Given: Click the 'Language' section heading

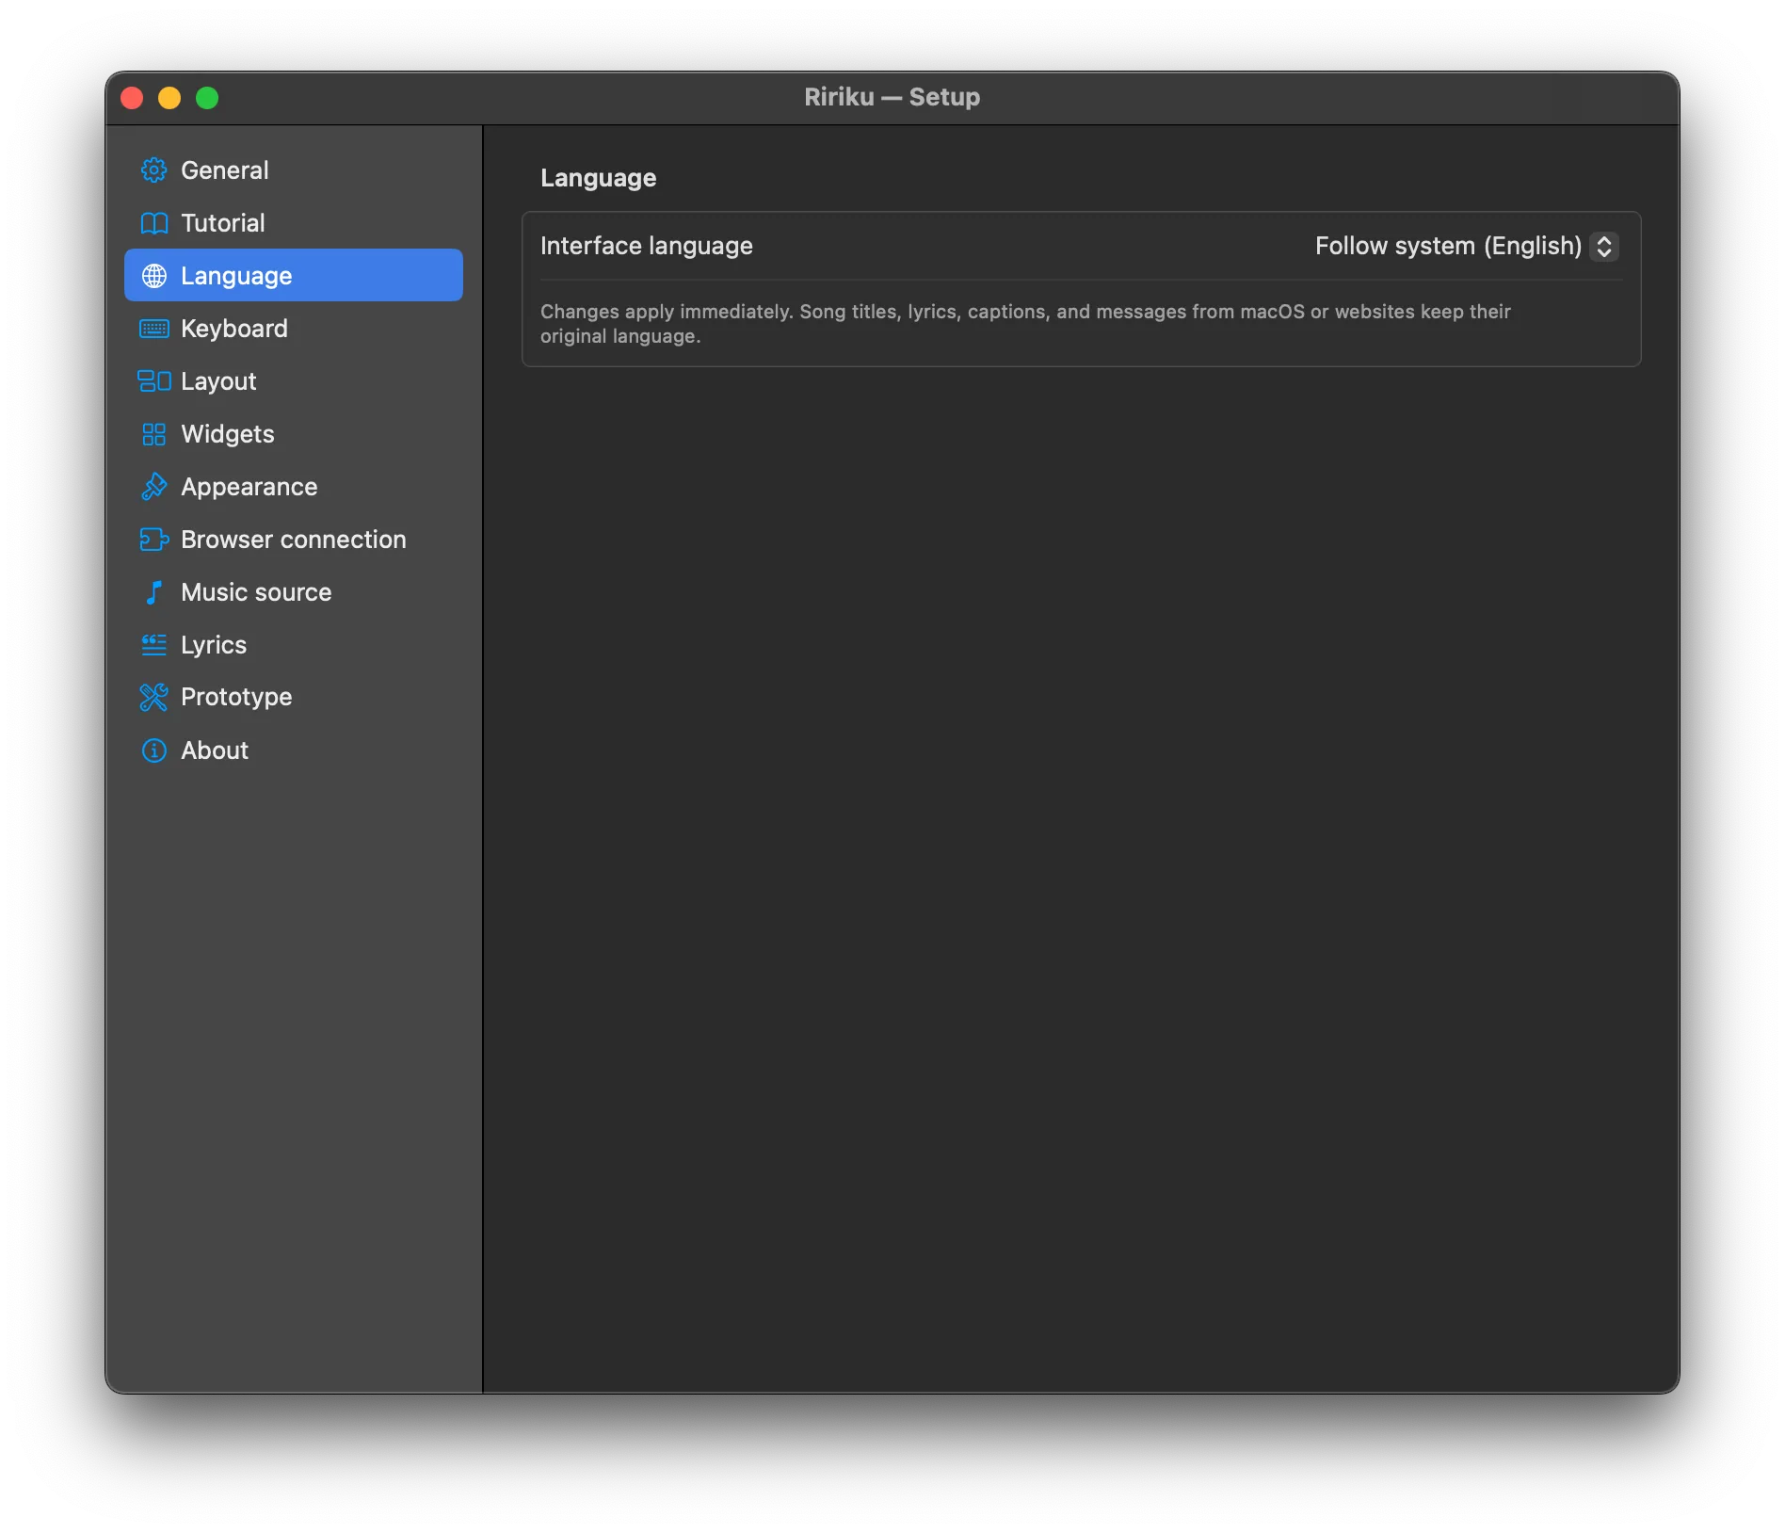Looking at the screenshot, I should pyautogui.click(x=598, y=178).
